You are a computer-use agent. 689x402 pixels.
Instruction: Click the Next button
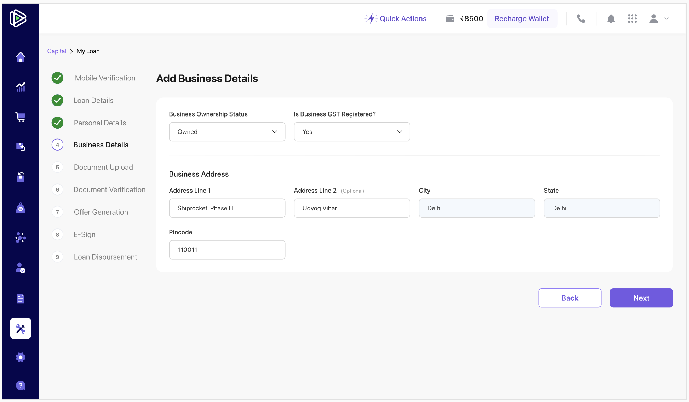641,298
